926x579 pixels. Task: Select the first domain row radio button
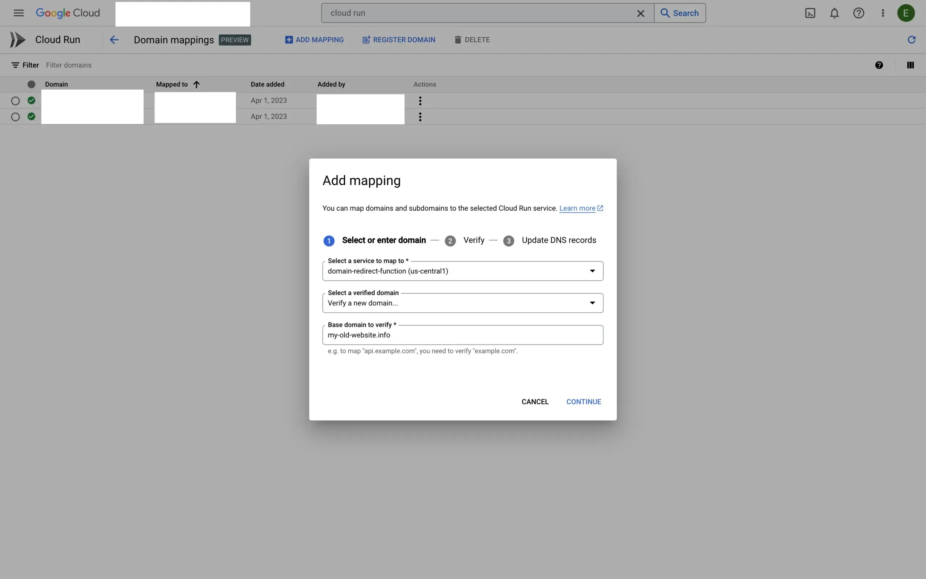coord(15,100)
